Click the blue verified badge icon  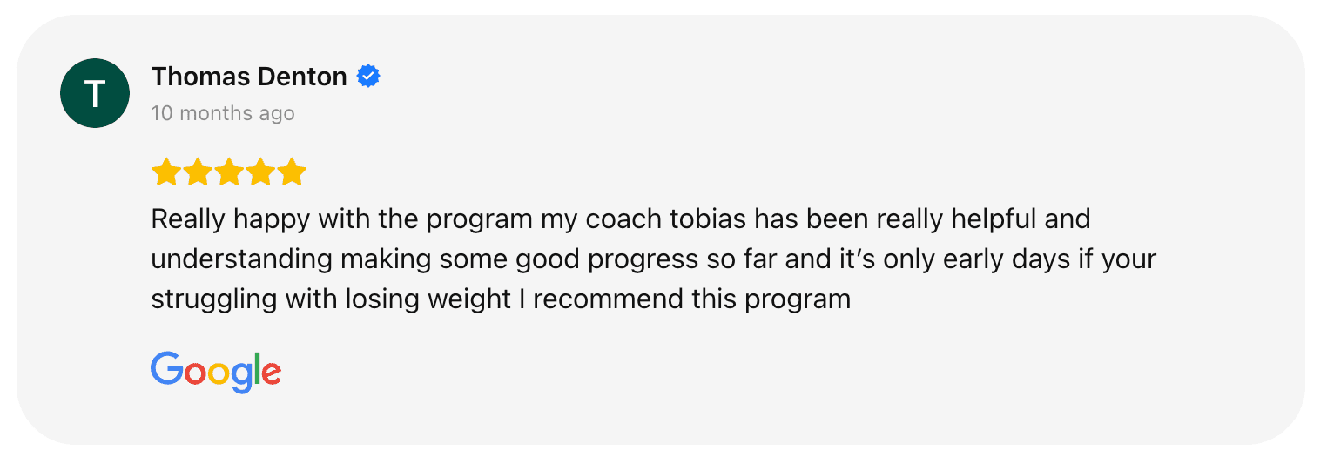pyautogui.click(x=369, y=77)
